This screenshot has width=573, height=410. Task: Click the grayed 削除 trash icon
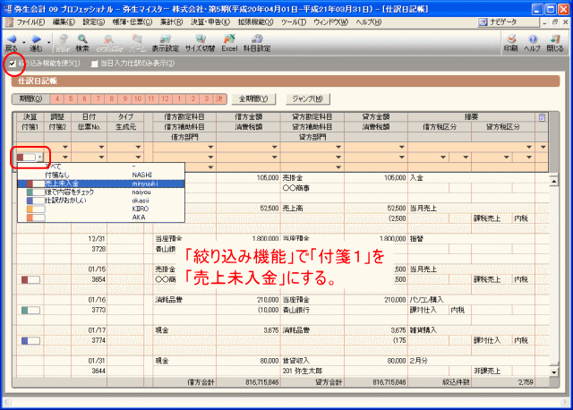pyautogui.click(x=64, y=39)
